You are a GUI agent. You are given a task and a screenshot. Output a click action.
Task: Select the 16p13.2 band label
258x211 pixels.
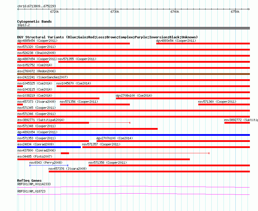click(23, 25)
